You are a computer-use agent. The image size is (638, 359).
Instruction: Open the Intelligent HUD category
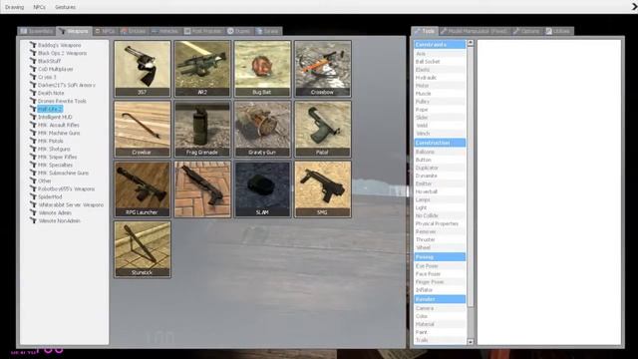(x=55, y=118)
